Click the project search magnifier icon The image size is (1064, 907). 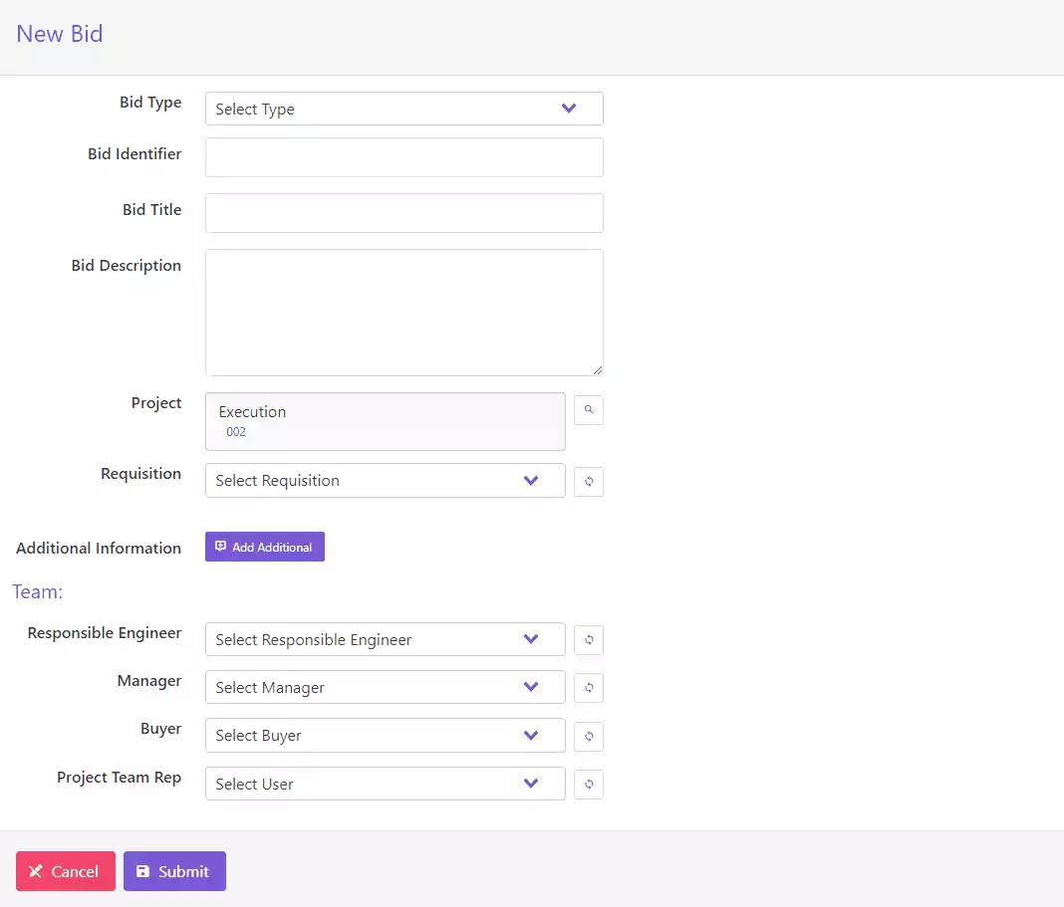(589, 410)
